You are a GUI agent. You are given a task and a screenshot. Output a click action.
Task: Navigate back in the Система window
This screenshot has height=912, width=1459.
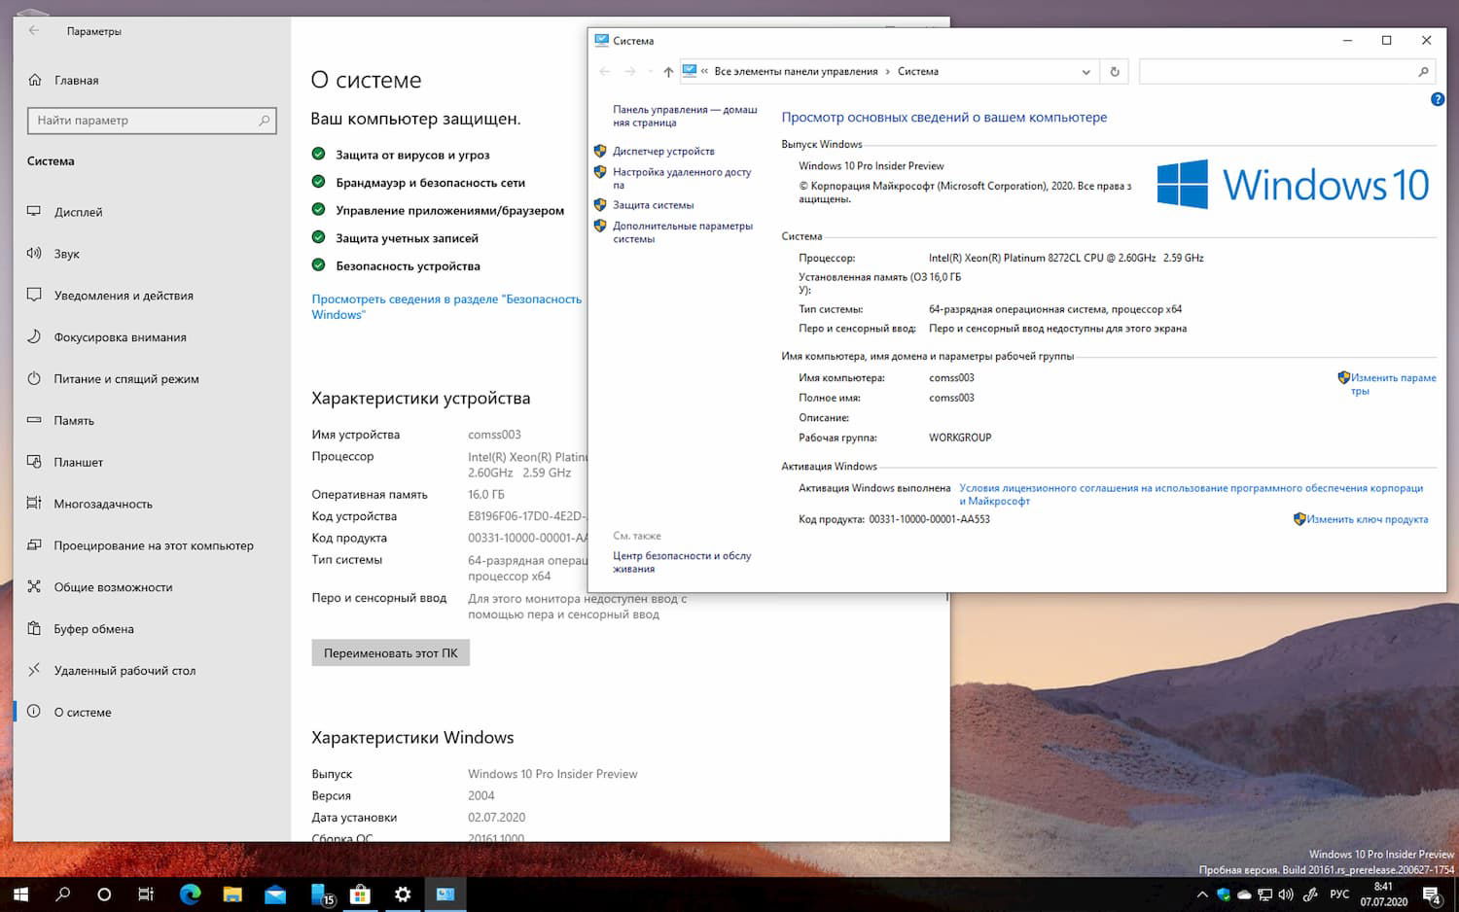pos(605,72)
